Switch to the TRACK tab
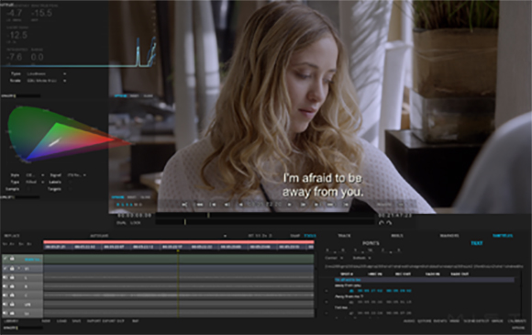The image size is (532, 335). pos(344,235)
